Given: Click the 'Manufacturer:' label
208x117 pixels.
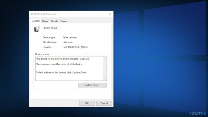Looking at the screenshot, I should pyautogui.click(x=50, y=42).
